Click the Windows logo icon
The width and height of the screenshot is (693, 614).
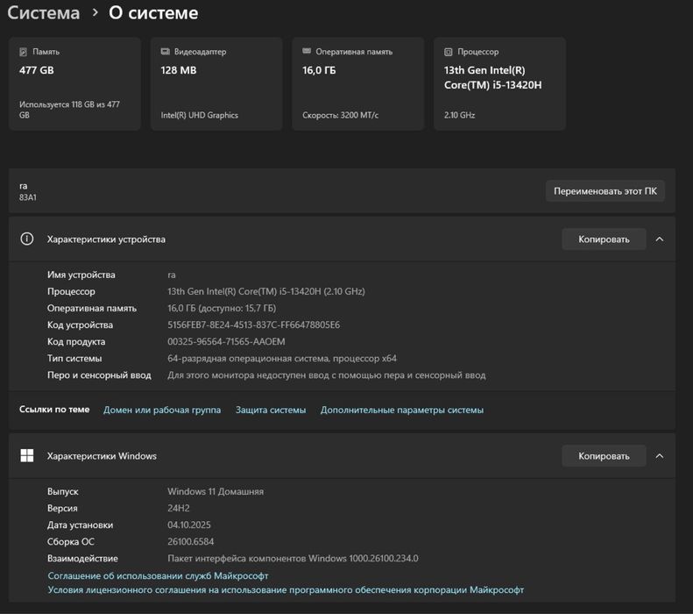[x=27, y=455]
